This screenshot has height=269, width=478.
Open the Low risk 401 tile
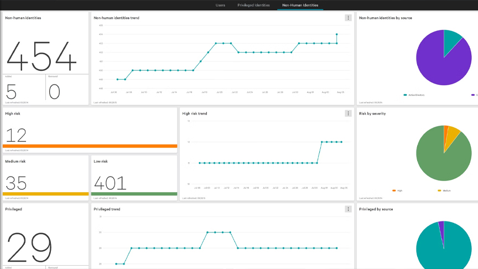coord(134,178)
